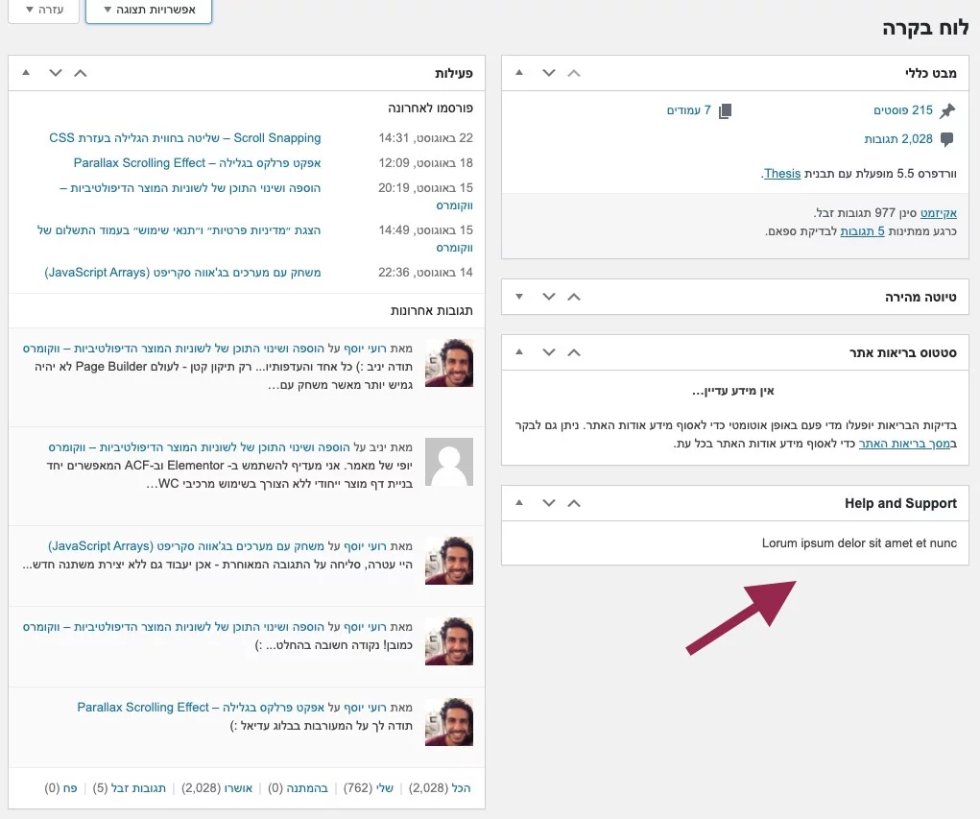Click the pushpin posts icon
Image resolution: width=980 pixels, height=819 pixels.
tap(947, 110)
